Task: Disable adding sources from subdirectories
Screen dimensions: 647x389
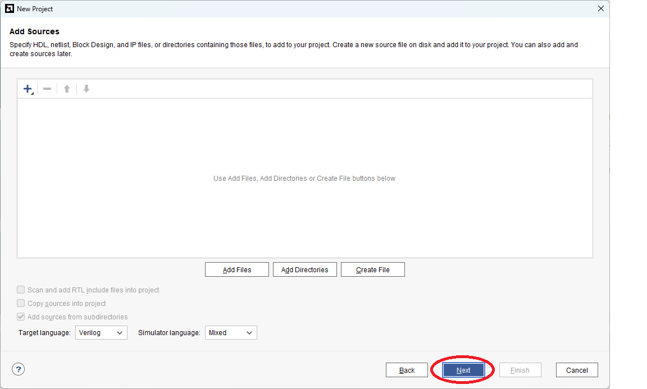Action: [x=21, y=317]
